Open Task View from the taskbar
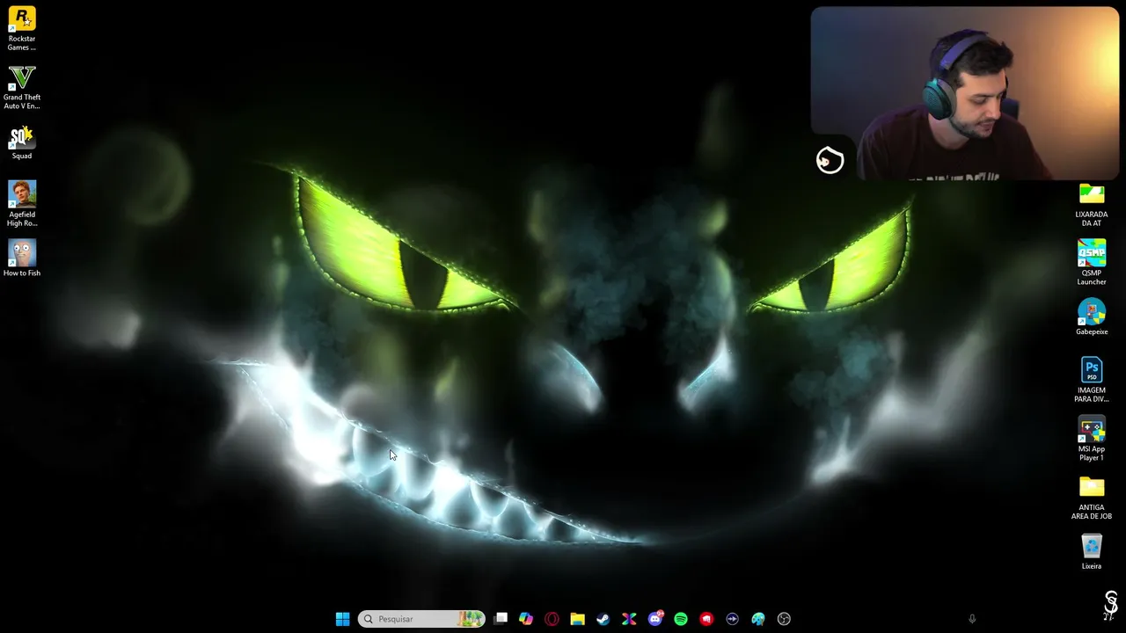Image resolution: width=1126 pixels, height=633 pixels. click(501, 619)
